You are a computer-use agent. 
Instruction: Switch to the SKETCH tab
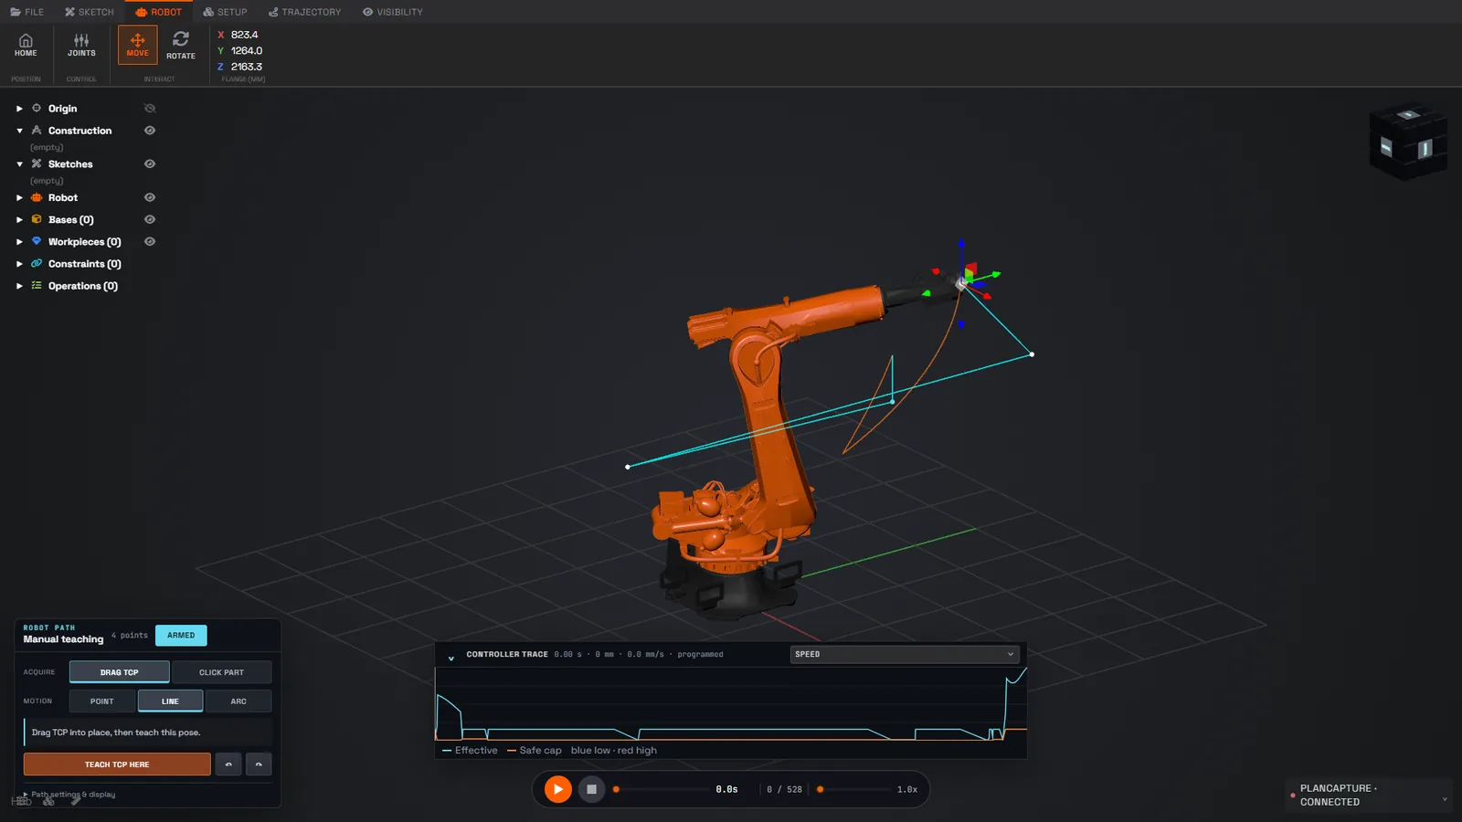[x=90, y=12]
